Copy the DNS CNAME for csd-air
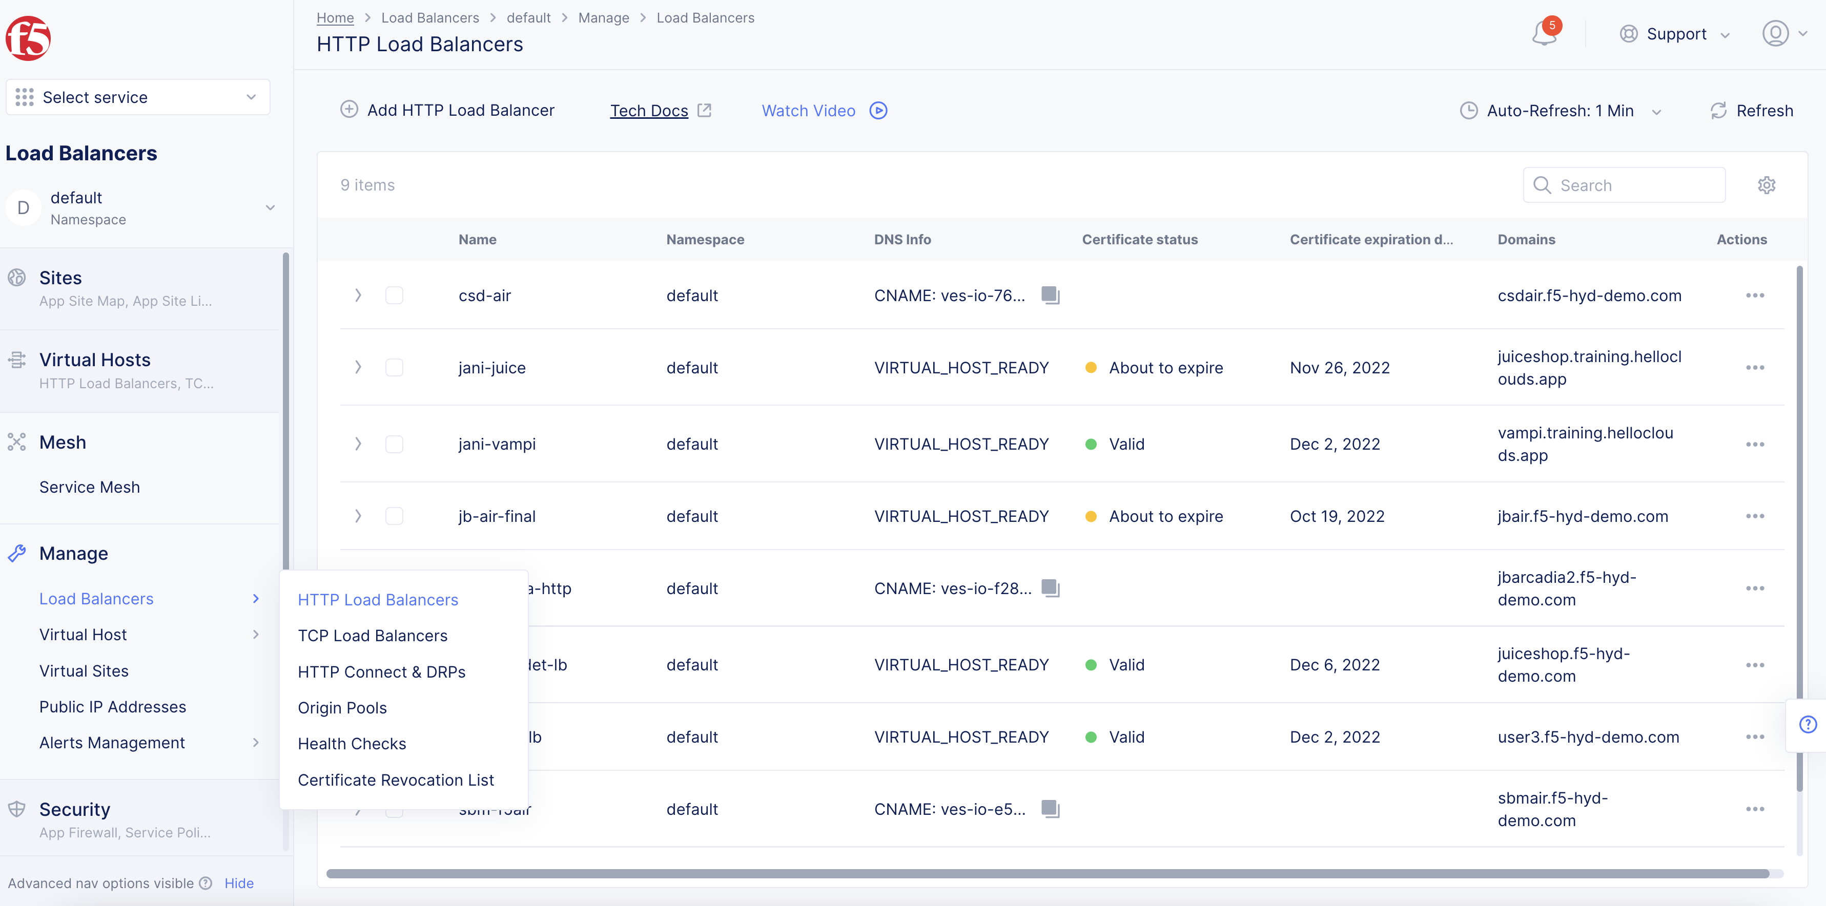 coord(1051,296)
